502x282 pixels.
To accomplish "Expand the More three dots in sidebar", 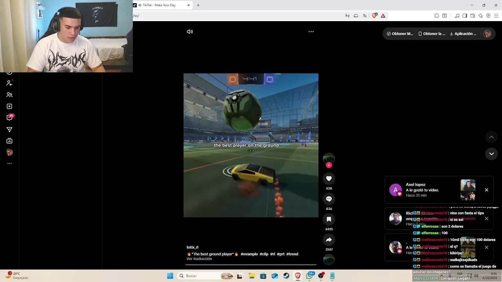I will 9,163.
